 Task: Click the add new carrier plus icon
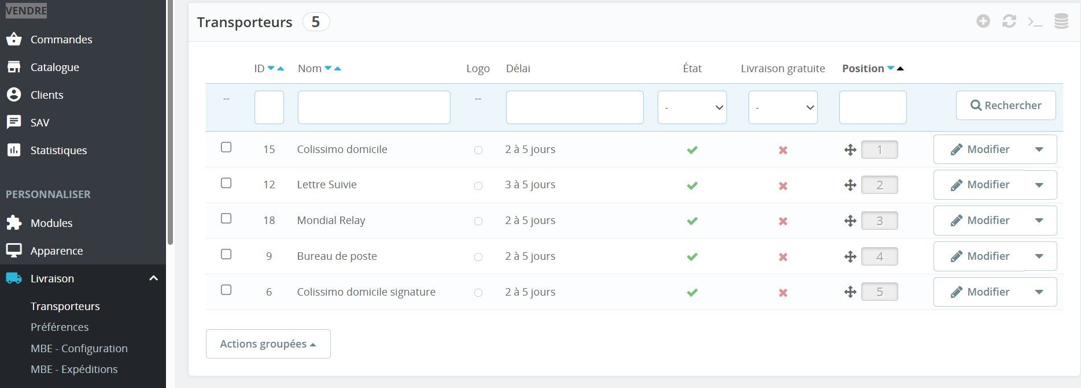[x=983, y=21]
